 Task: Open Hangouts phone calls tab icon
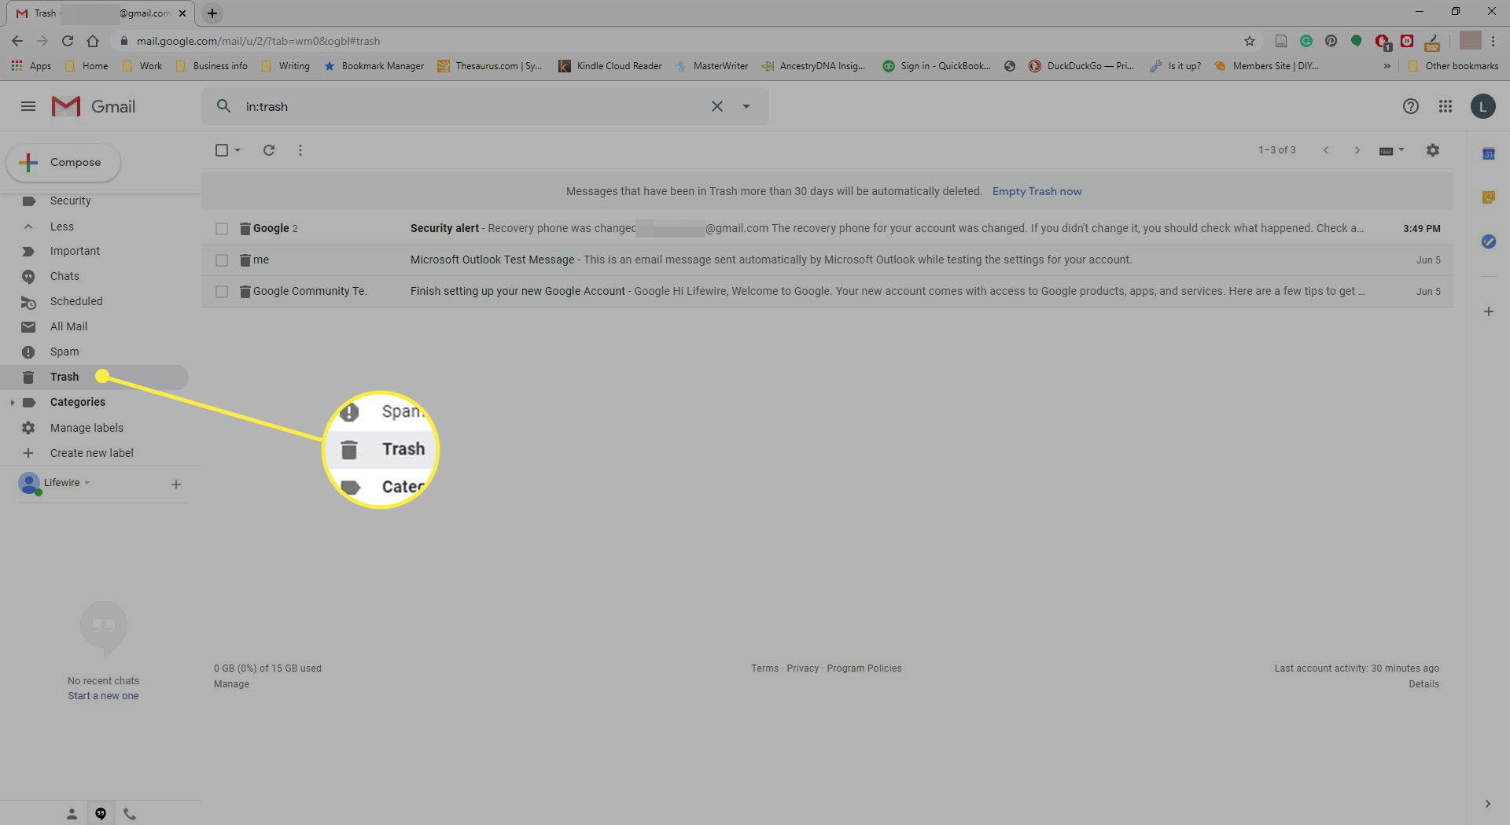[x=130, y=814]
